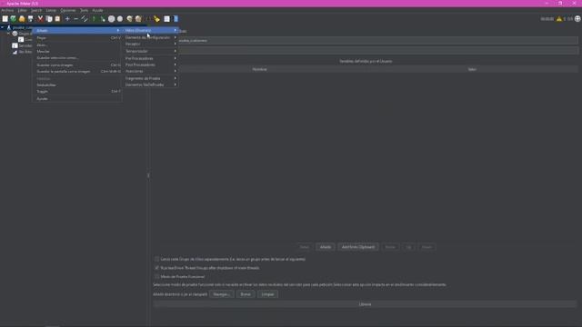Click the classpath Borrar button next to Navegar
Viewport: 582px width, 327px height.
(246, 294)
